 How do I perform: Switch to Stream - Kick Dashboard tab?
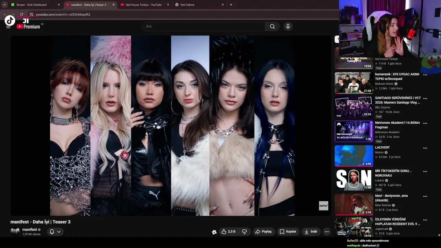(35, 5)
